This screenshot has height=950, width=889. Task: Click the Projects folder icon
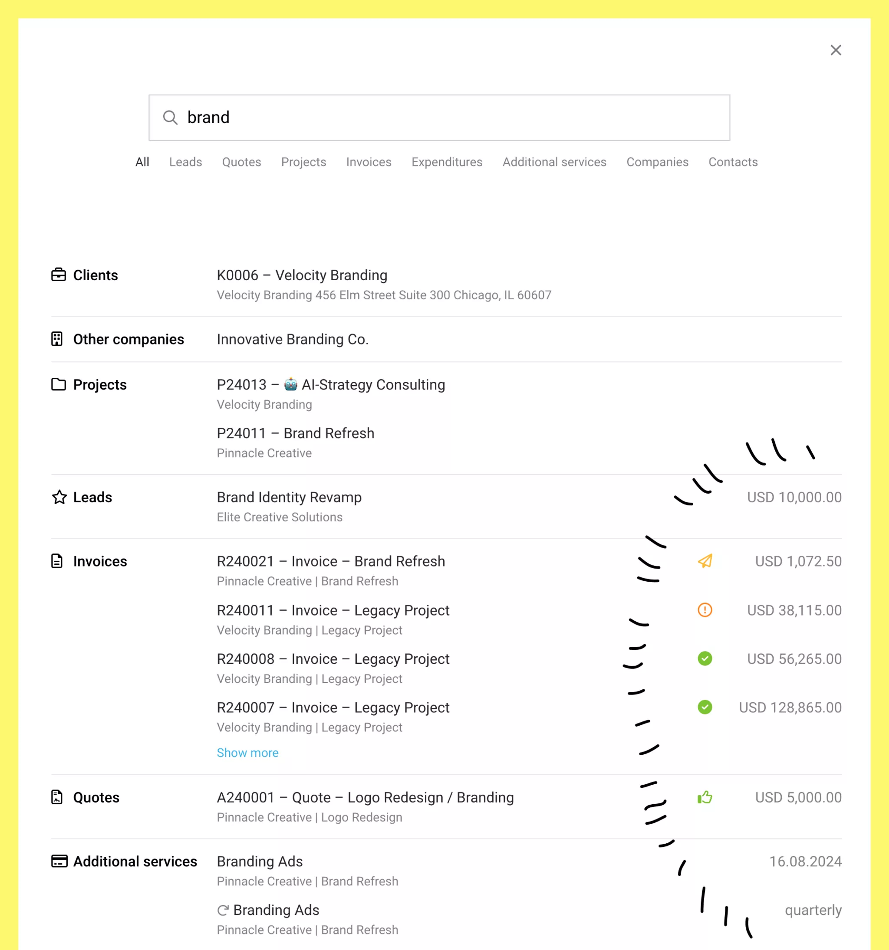point(58,384)
